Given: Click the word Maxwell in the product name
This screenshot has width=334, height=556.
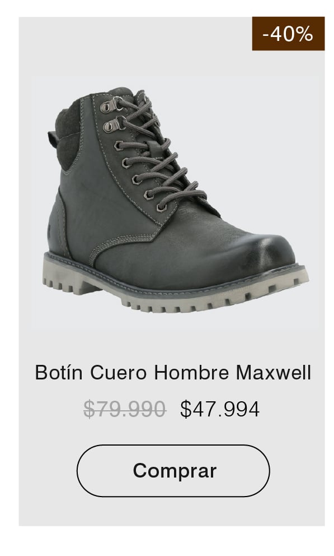Looking at the screenshot, I should (x=274, y=373).
